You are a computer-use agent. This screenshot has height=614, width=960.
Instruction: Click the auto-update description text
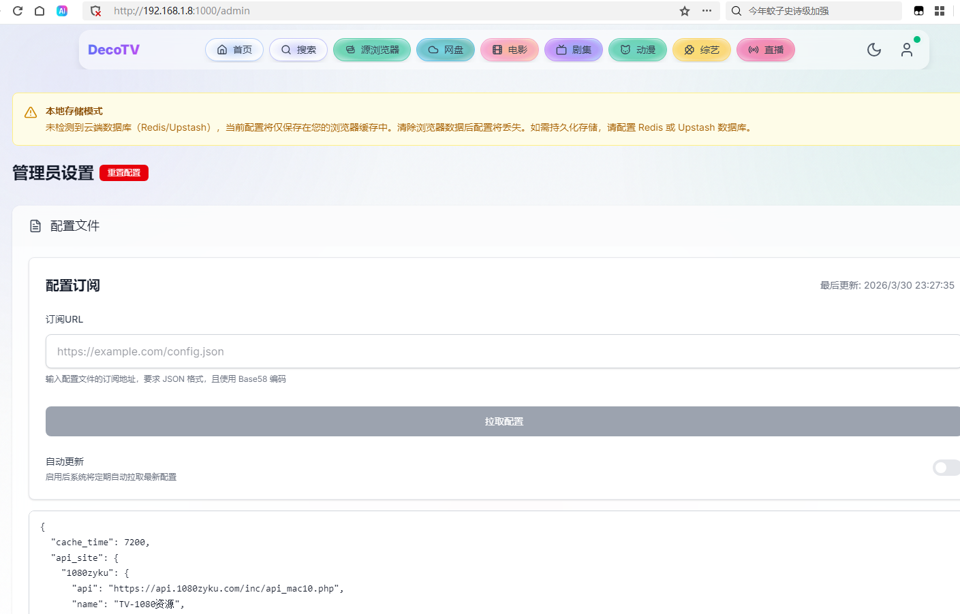111,477
